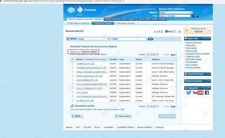Open the Information Brokers sub-tab
The image size is (225, 138).
click(125, 23)
